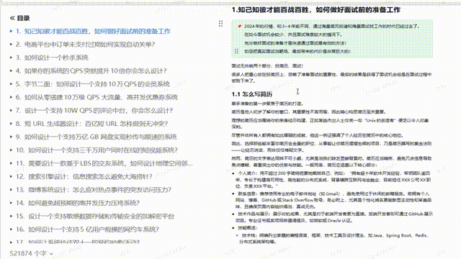Open outline link 1. 知己知彼才能百战百胜
461x259 pixels.
[x=93, y=31]
